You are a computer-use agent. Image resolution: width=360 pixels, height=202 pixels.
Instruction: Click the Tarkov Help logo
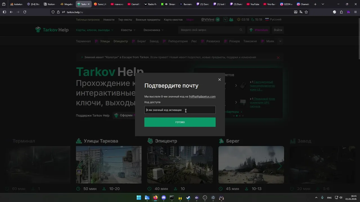[x=52, y=30]
